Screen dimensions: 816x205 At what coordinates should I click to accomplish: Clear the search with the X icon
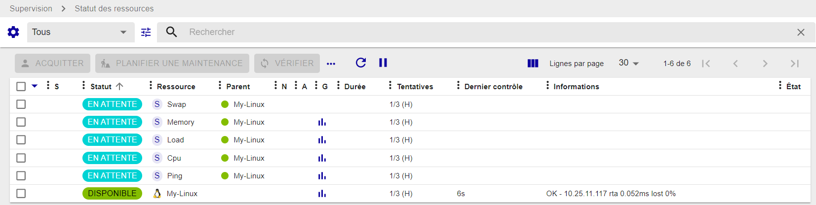coord(801,32)
